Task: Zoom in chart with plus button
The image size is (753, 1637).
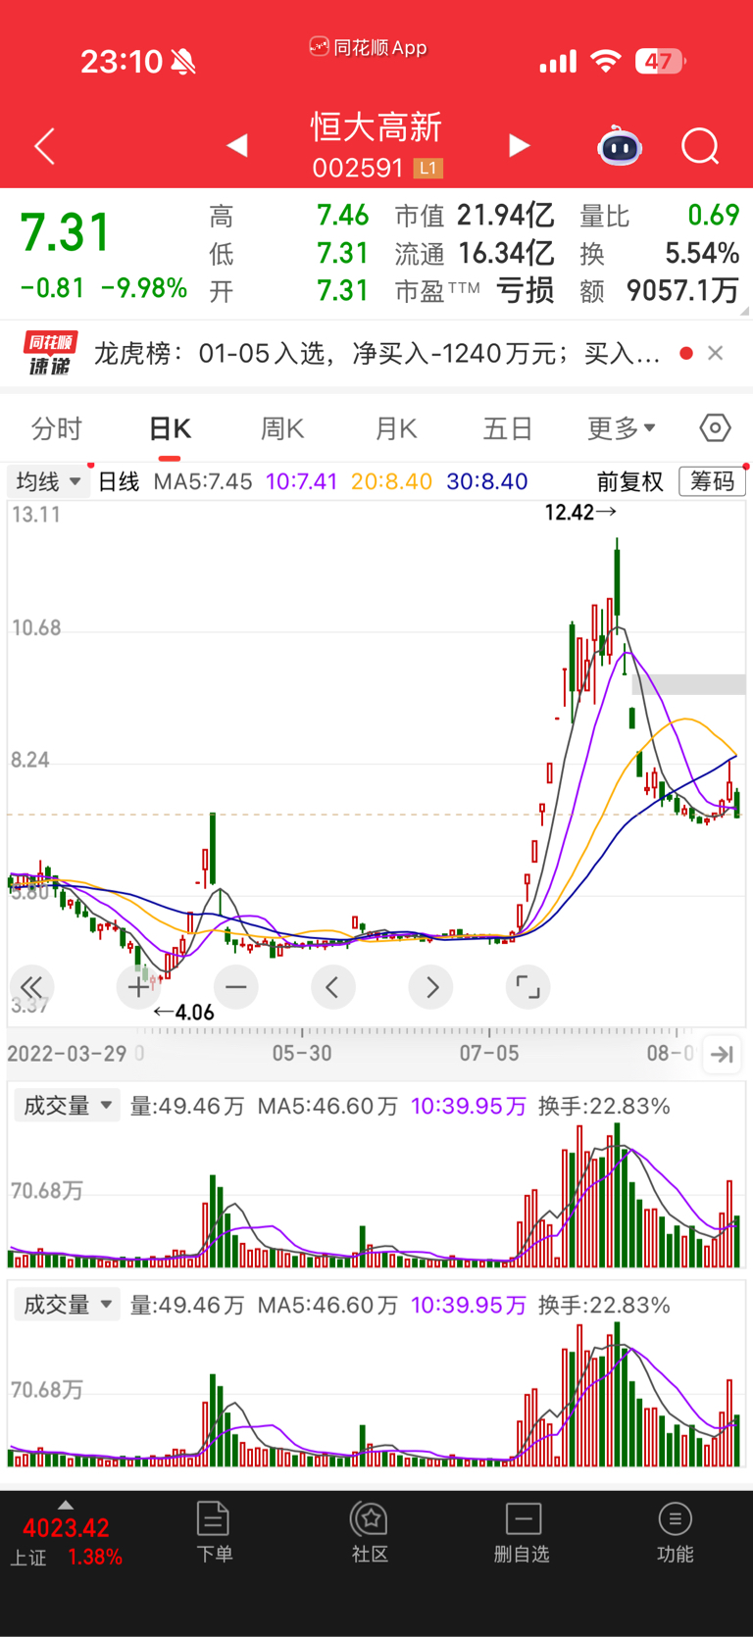Action: [x=138, y=987]
